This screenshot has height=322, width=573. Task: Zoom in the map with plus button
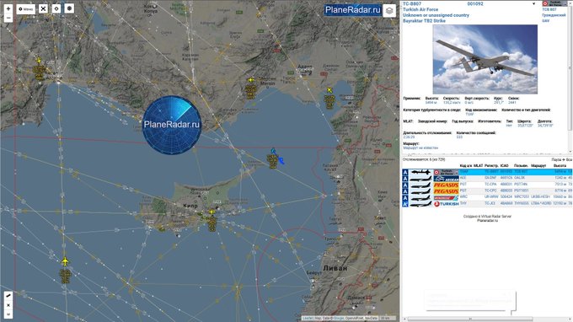tap(8, 8)
